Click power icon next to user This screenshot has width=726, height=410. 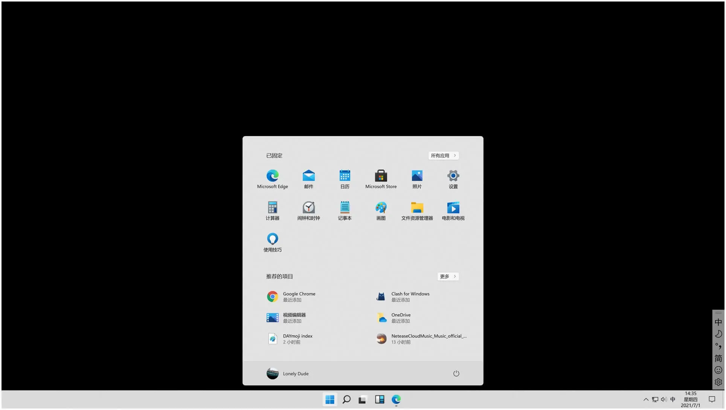pos(456,373)
